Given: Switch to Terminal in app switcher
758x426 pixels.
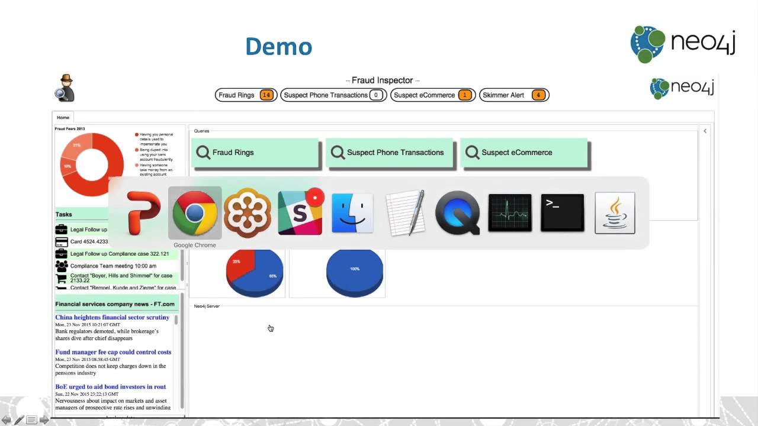Looking at the screenshot, I should 562,213.
